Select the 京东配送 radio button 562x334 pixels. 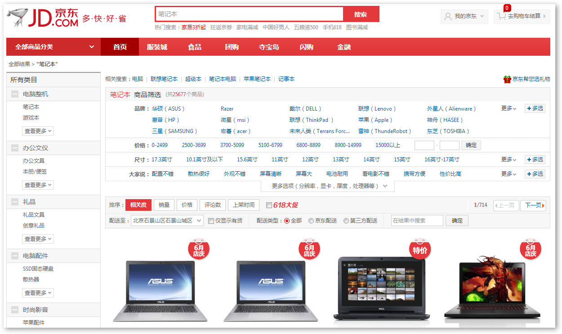[311, 221]
